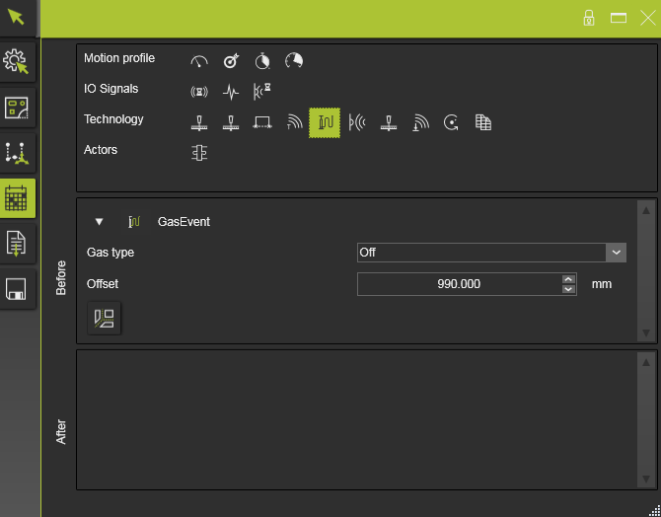The height and width of the screenshot is (517, 661).
Task: Click the floppy disk save icon in sidebar
Action: pos(17,289)
